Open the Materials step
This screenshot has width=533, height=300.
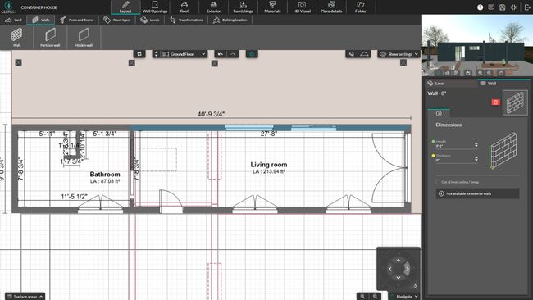tap(272, 7)
